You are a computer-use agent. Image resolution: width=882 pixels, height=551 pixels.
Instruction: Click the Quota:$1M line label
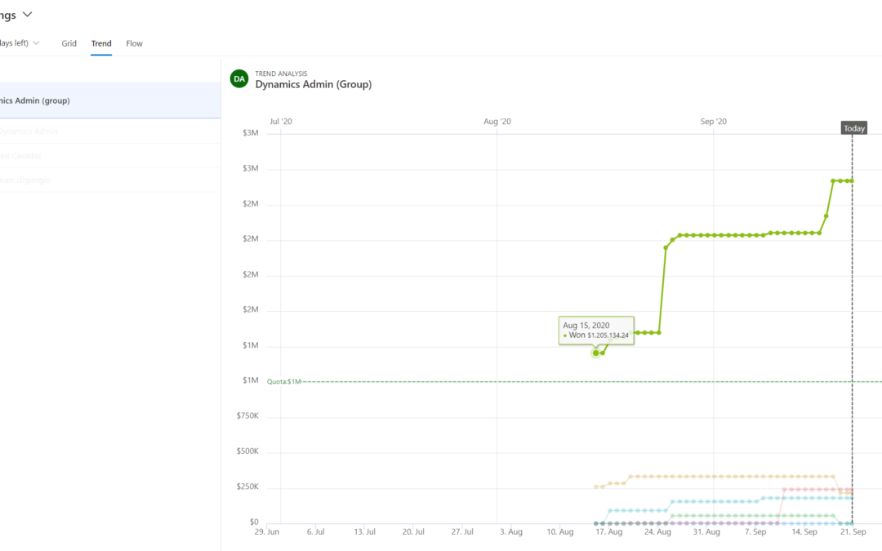pos(284,382)
